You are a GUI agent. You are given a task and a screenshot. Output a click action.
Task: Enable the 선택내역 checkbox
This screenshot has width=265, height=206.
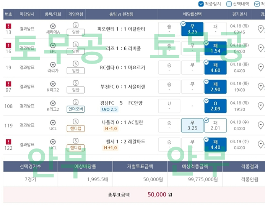[229, 4]
